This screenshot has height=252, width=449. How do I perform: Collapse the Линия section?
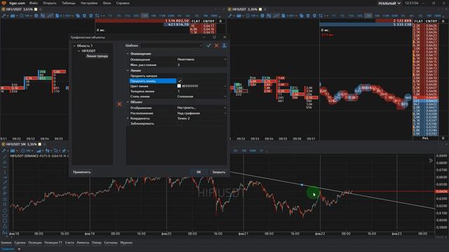tap(128, 70)
